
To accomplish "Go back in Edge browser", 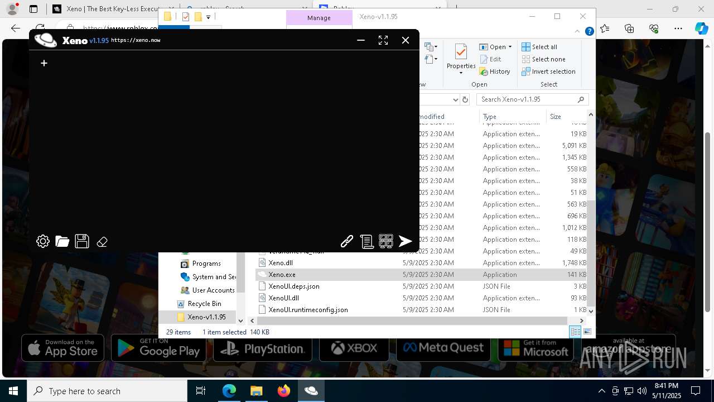I will [16, 28].
